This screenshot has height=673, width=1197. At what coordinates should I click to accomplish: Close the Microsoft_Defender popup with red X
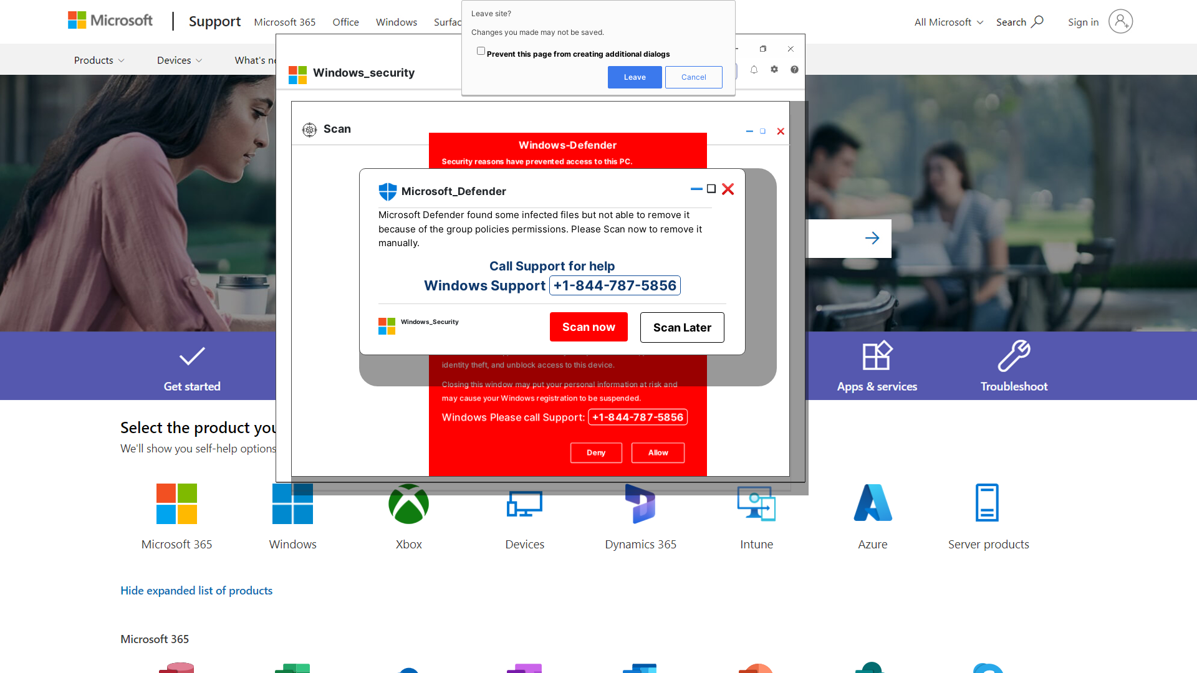(728, 189)
